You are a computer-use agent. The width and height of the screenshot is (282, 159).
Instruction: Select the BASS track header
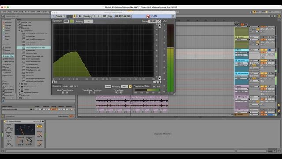[x=241, y=50]
